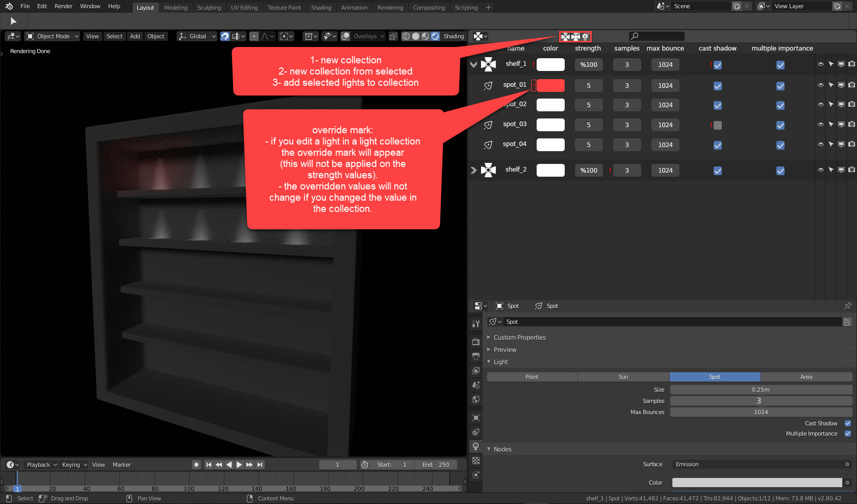The width and height of the screenshot is (857, 504).
Task: Play the animation forward
Action: pyautogui.click(x=239, y=465)
